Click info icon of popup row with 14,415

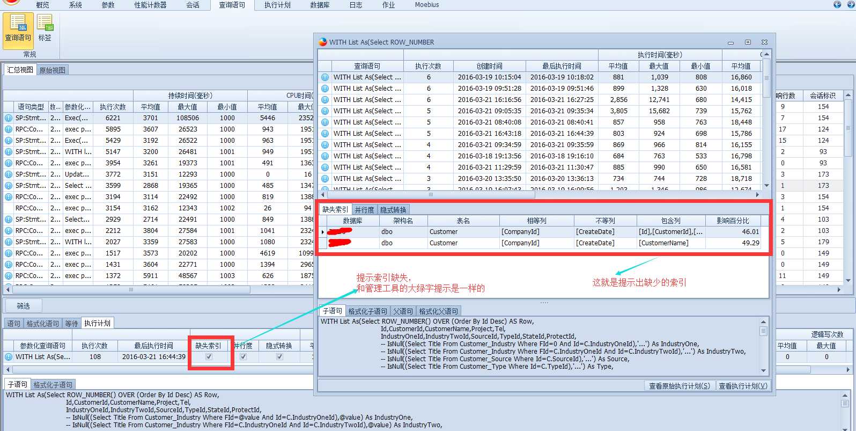click(x=325, y=100)
